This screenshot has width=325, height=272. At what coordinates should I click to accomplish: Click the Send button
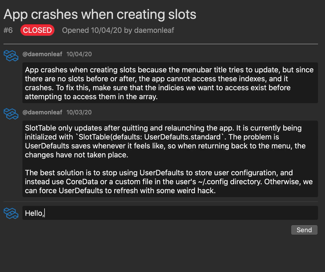click(304, 230)
